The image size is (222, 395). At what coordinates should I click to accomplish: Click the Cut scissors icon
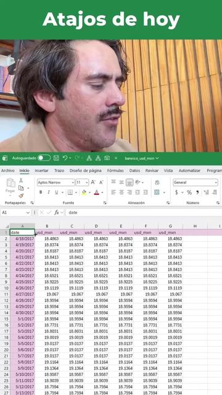coord(21,180)
